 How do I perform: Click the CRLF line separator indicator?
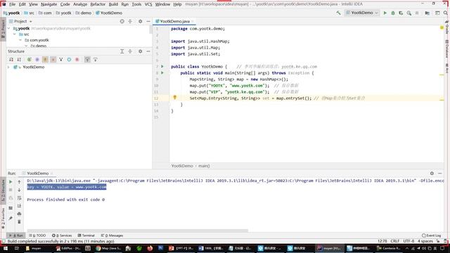pyautogui.click(x=395, y=241)
